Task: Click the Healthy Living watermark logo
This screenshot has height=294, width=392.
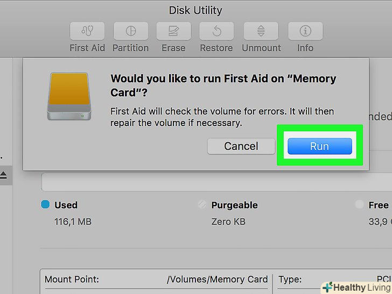Action: (355, 288)
